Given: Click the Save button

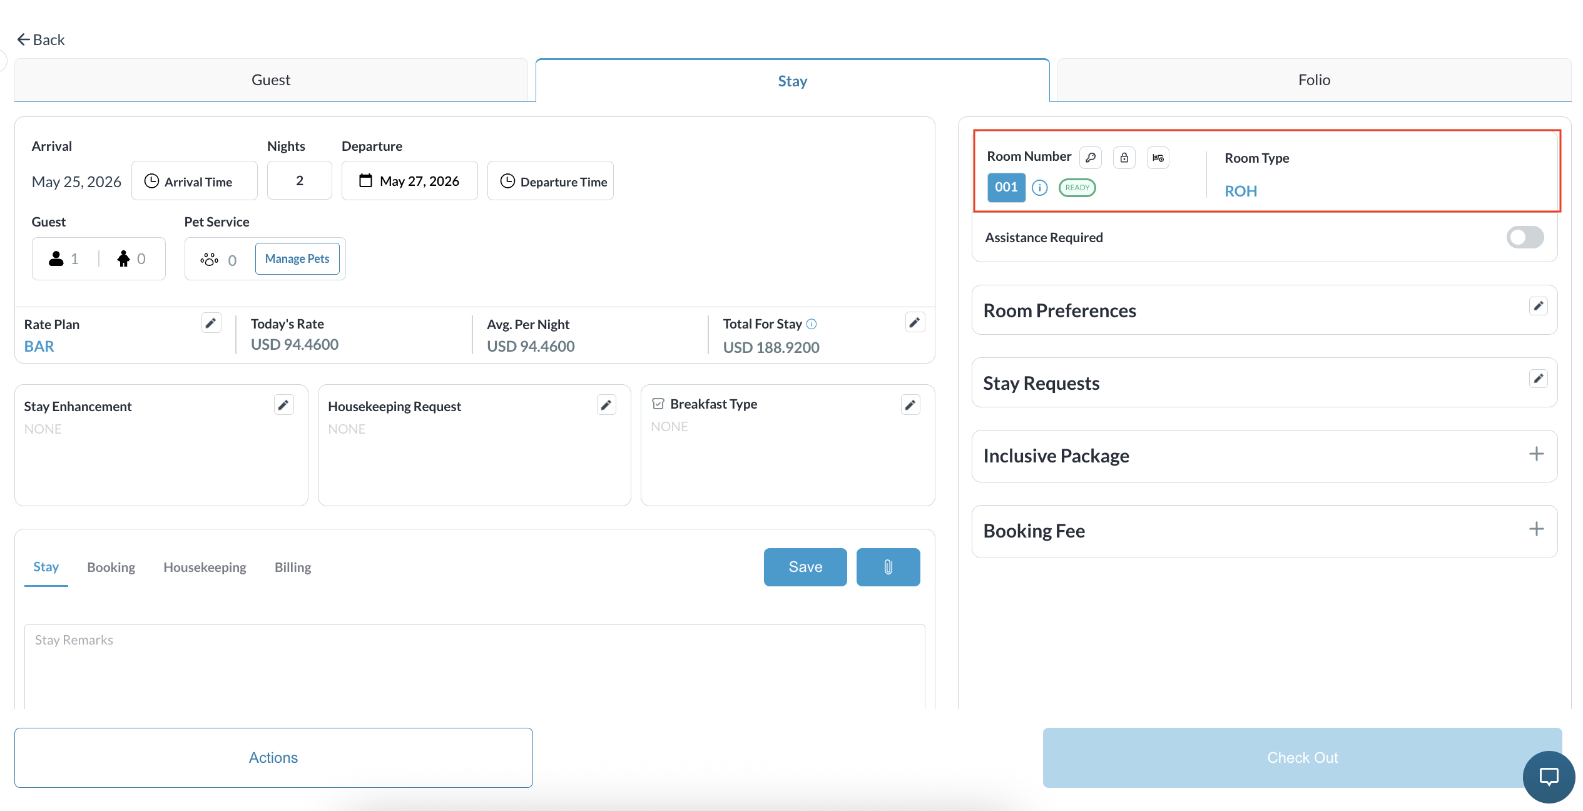Looking at the screenshot, I should (x=805, y=567).
